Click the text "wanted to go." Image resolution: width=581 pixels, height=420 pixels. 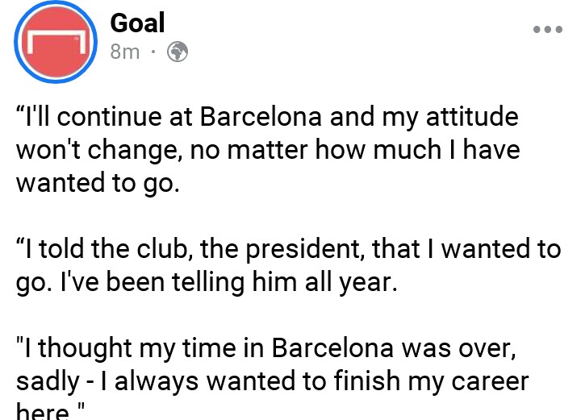(x=95, y=182)
